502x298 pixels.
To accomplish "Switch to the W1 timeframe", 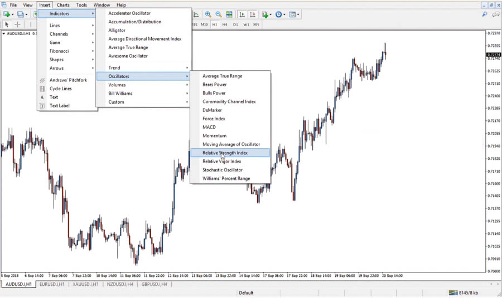I will pyautogui.click(x=246, y=25).
